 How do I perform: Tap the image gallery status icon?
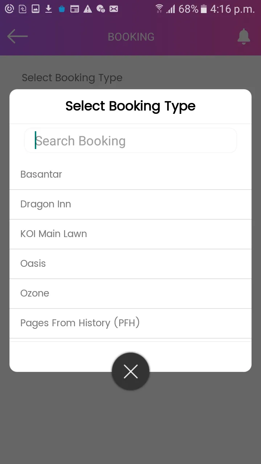point(36,9)
